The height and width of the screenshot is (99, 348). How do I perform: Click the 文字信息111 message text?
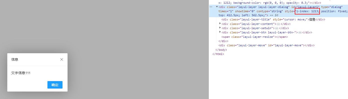(21, 73)
